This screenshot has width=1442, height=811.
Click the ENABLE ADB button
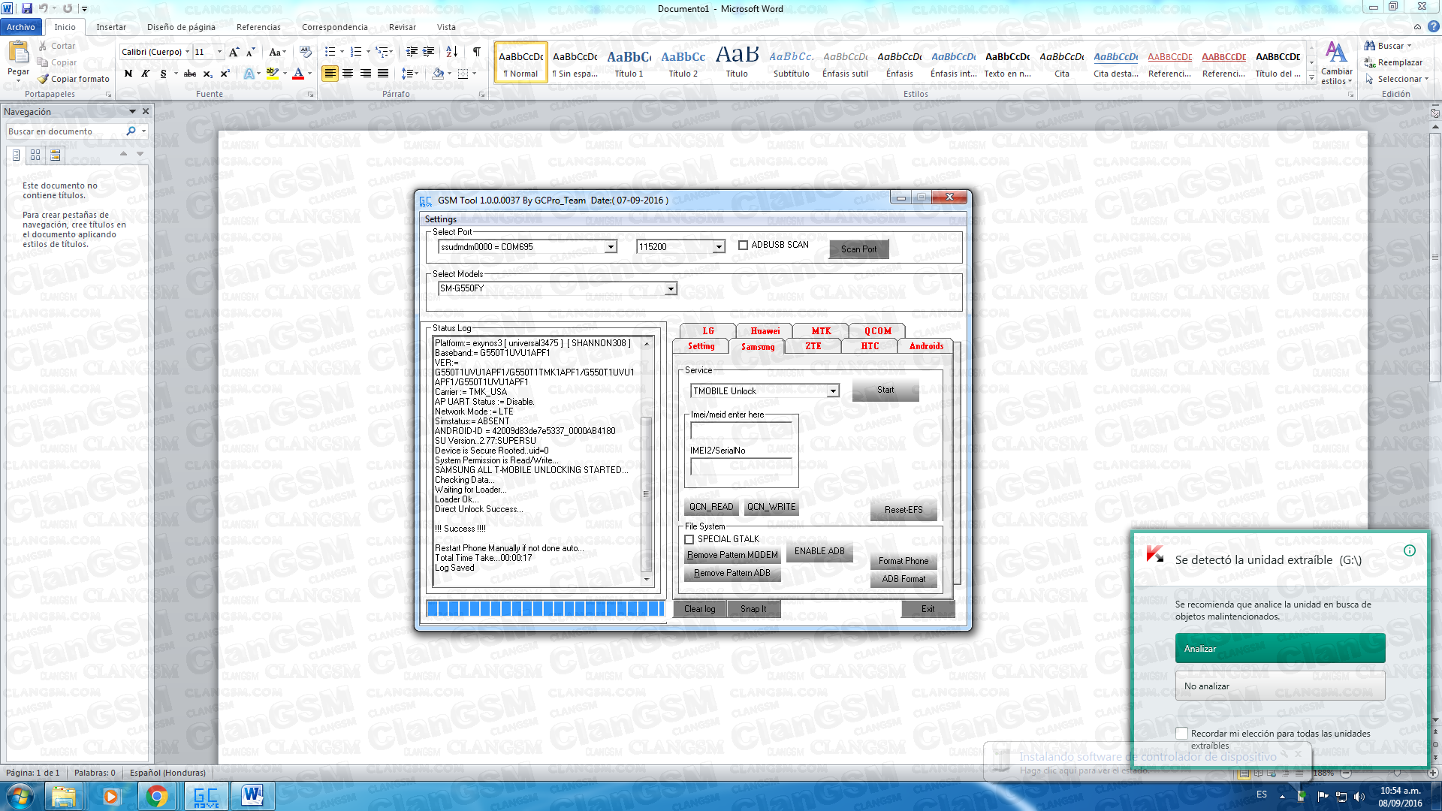[819, 552]
